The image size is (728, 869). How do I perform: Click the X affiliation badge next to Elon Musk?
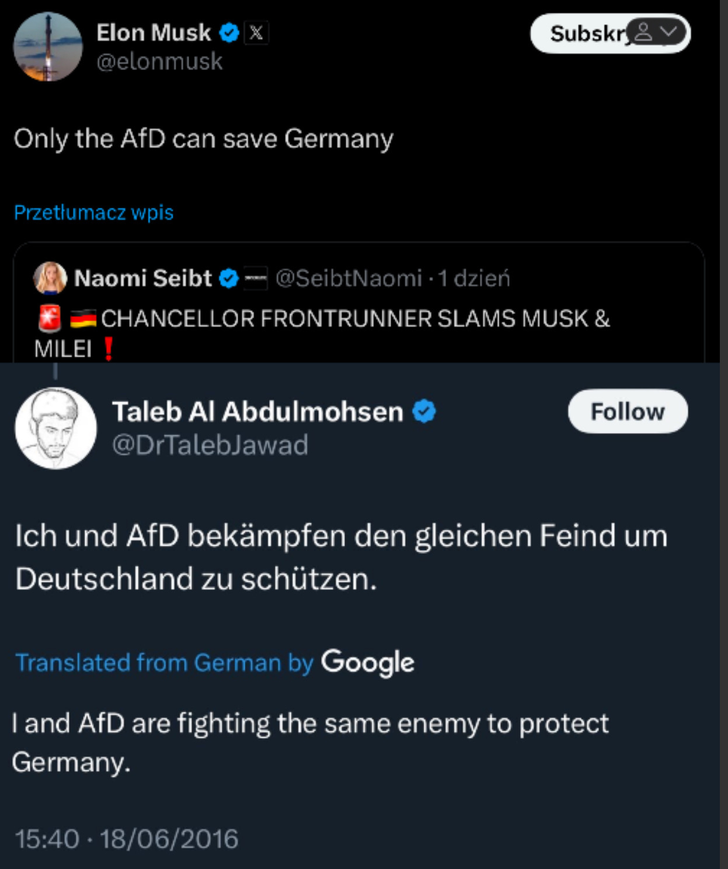pos(256,33)
